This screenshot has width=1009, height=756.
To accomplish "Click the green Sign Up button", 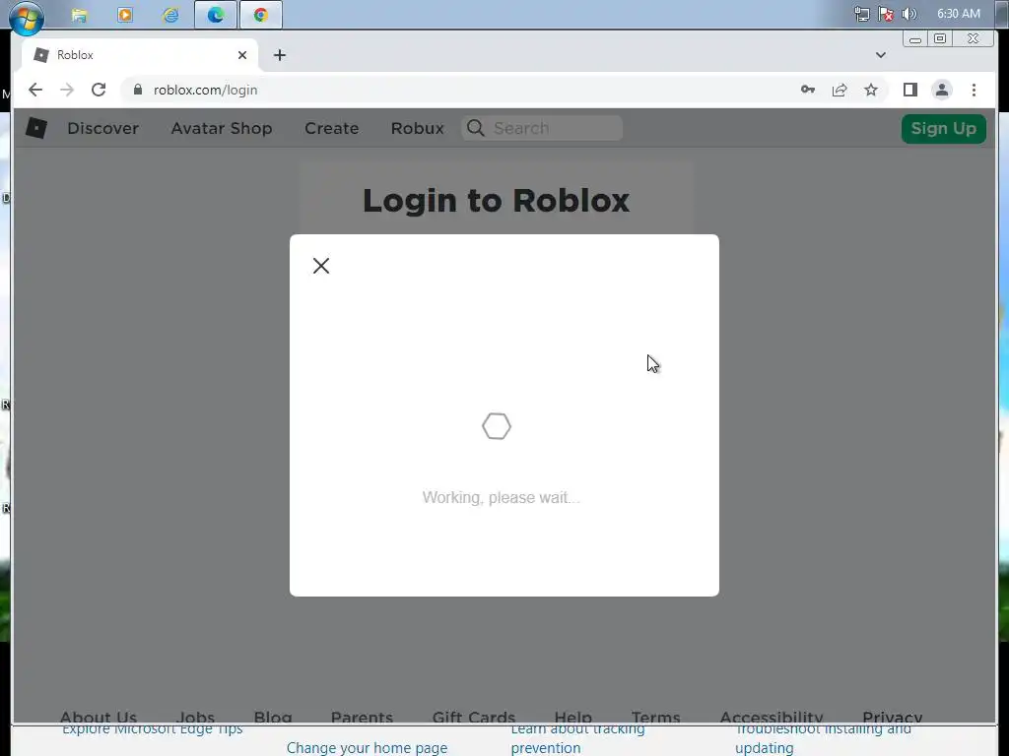I will (943, 129).
